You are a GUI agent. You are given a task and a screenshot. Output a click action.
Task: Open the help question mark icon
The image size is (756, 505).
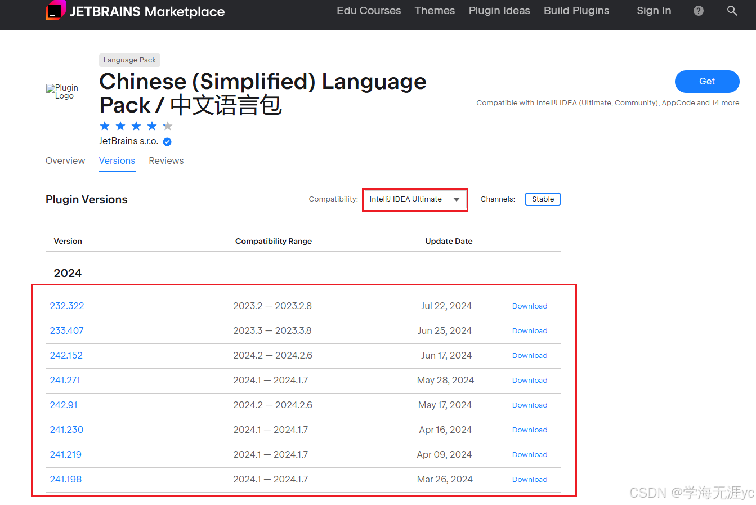point(699,11)
